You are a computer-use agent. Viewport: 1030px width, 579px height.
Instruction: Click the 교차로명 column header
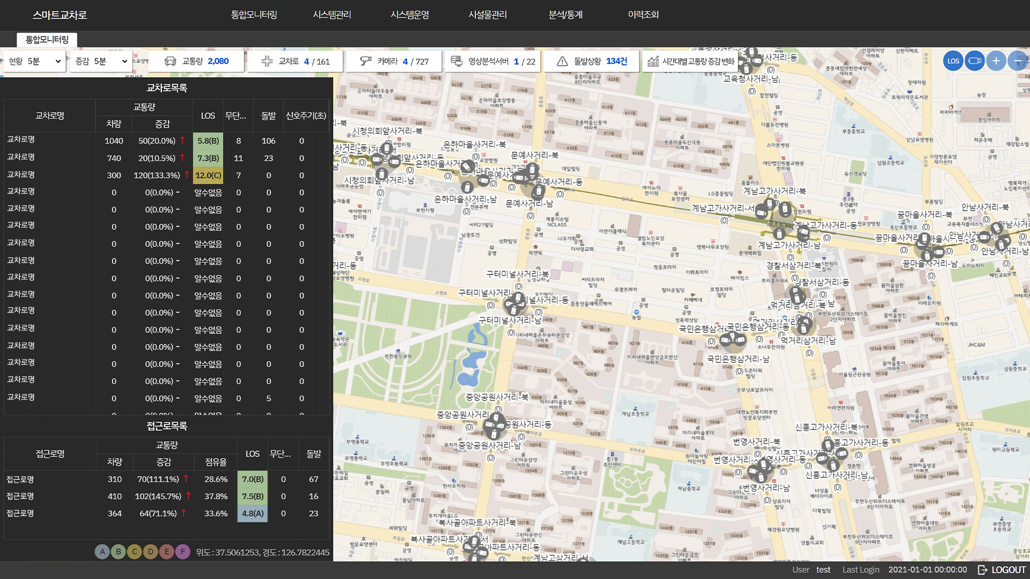tap(50, 116)
